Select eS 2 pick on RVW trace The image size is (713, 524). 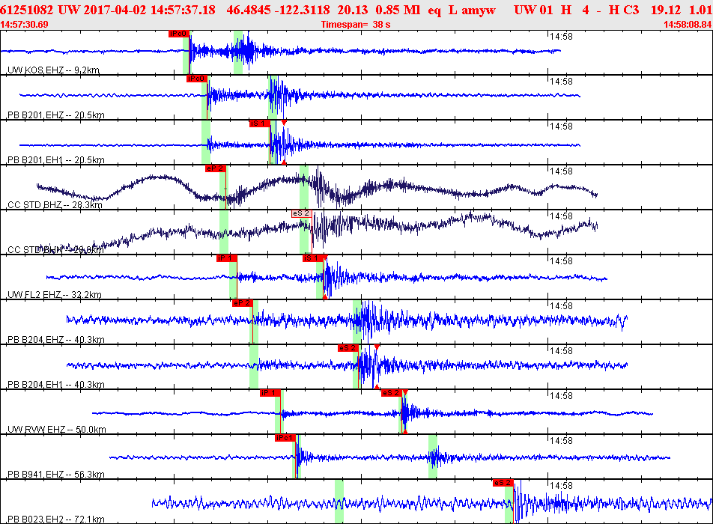click(391, 393)
